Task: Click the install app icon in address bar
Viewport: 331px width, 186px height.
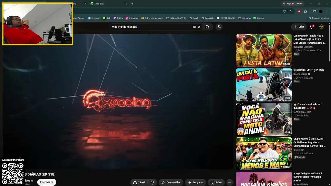Action: click(285, 11)
